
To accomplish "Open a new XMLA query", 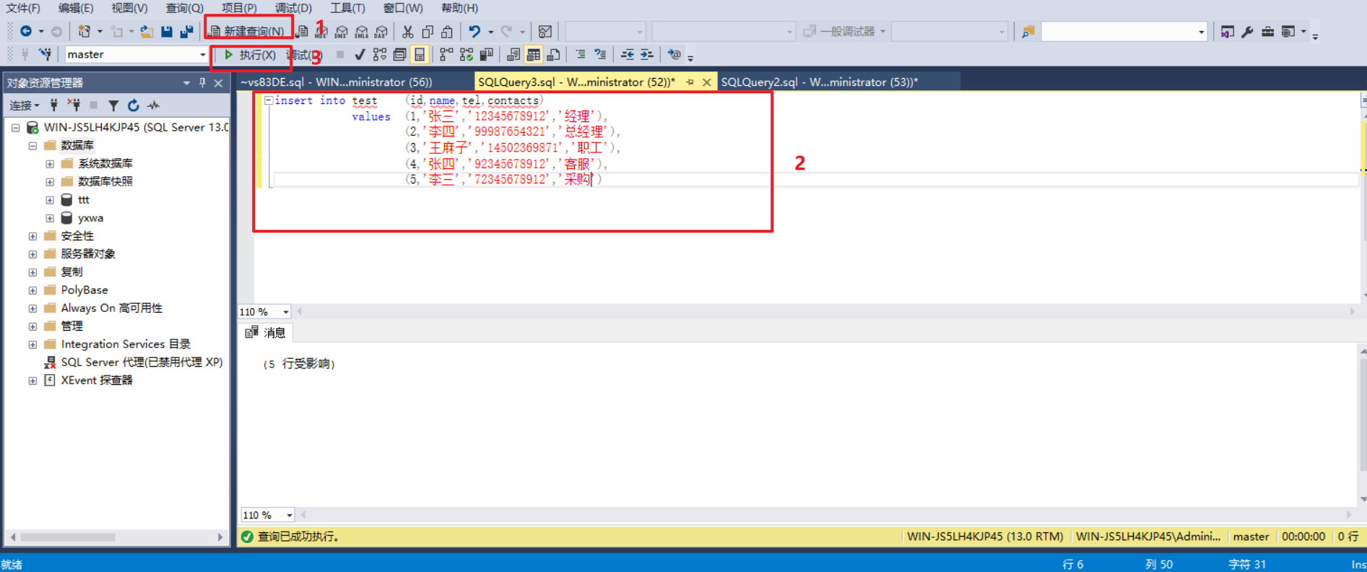I will click(361, 32).
